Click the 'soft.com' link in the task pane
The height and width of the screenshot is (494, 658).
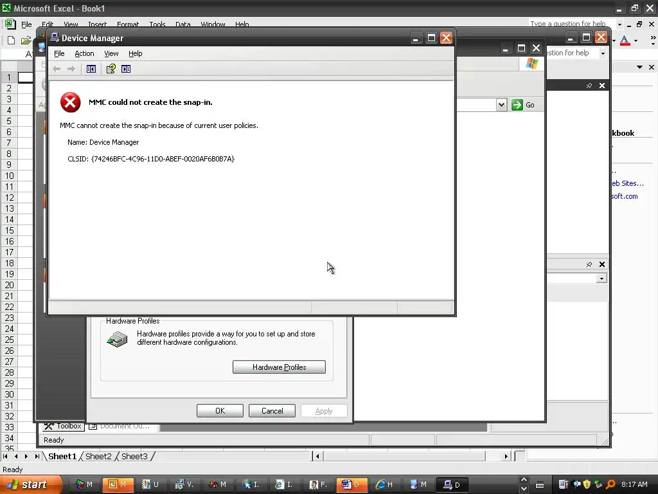pyautogui.click(x=625, y=196)
